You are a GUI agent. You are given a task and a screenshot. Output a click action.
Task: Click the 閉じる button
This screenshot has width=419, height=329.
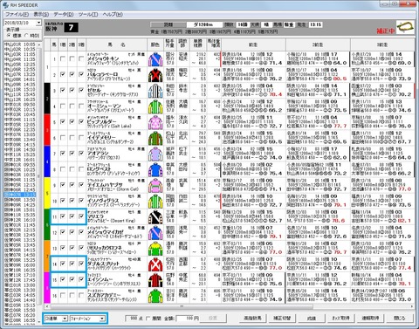pos(399,319)
